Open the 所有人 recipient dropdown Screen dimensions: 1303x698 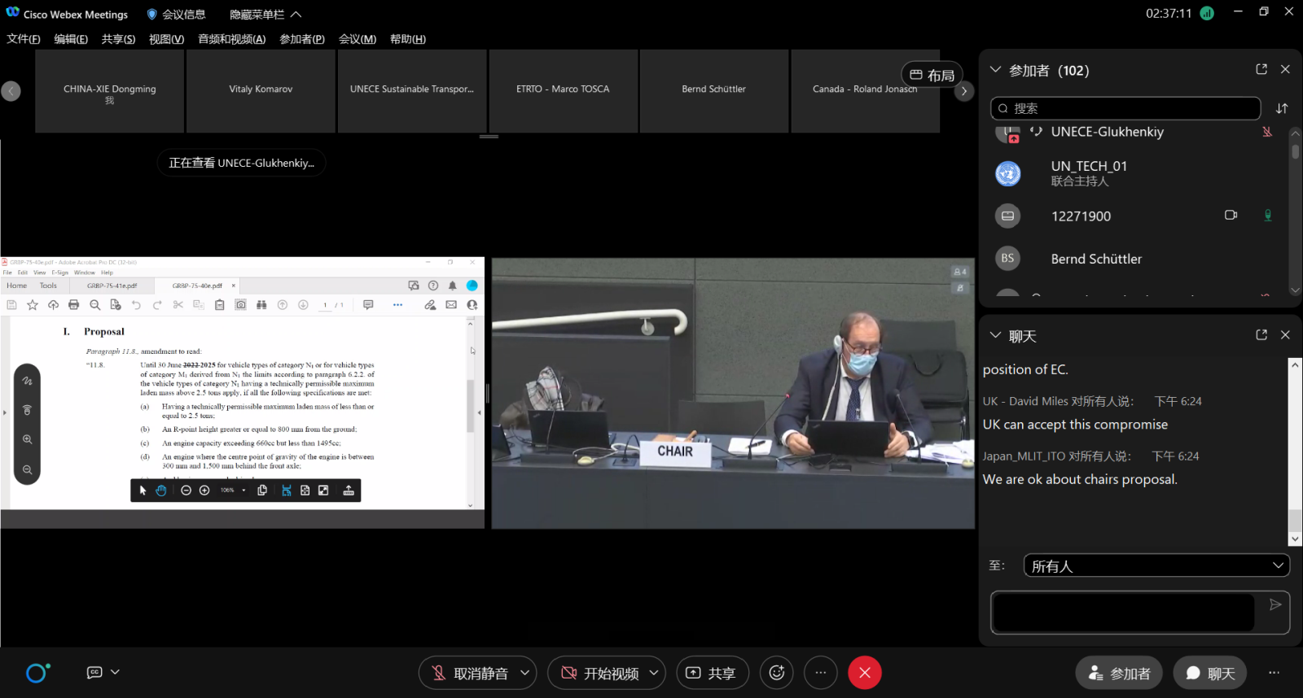point(1156,565)
